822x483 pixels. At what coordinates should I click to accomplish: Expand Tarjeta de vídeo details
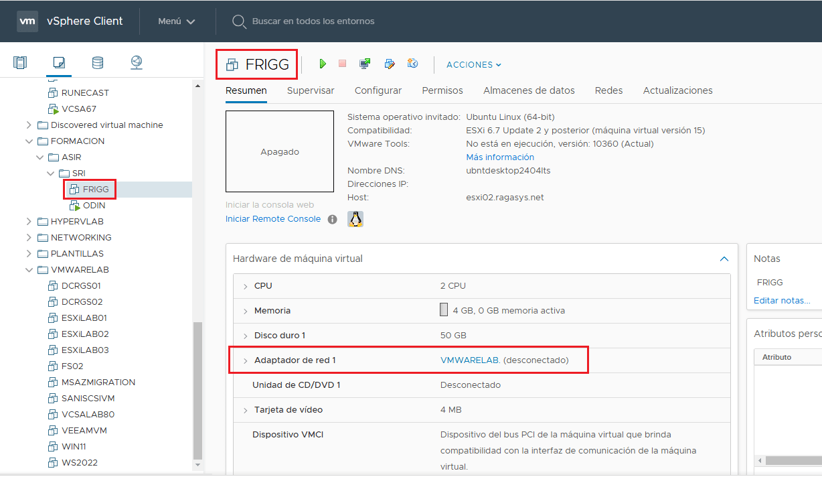[245, 410]
